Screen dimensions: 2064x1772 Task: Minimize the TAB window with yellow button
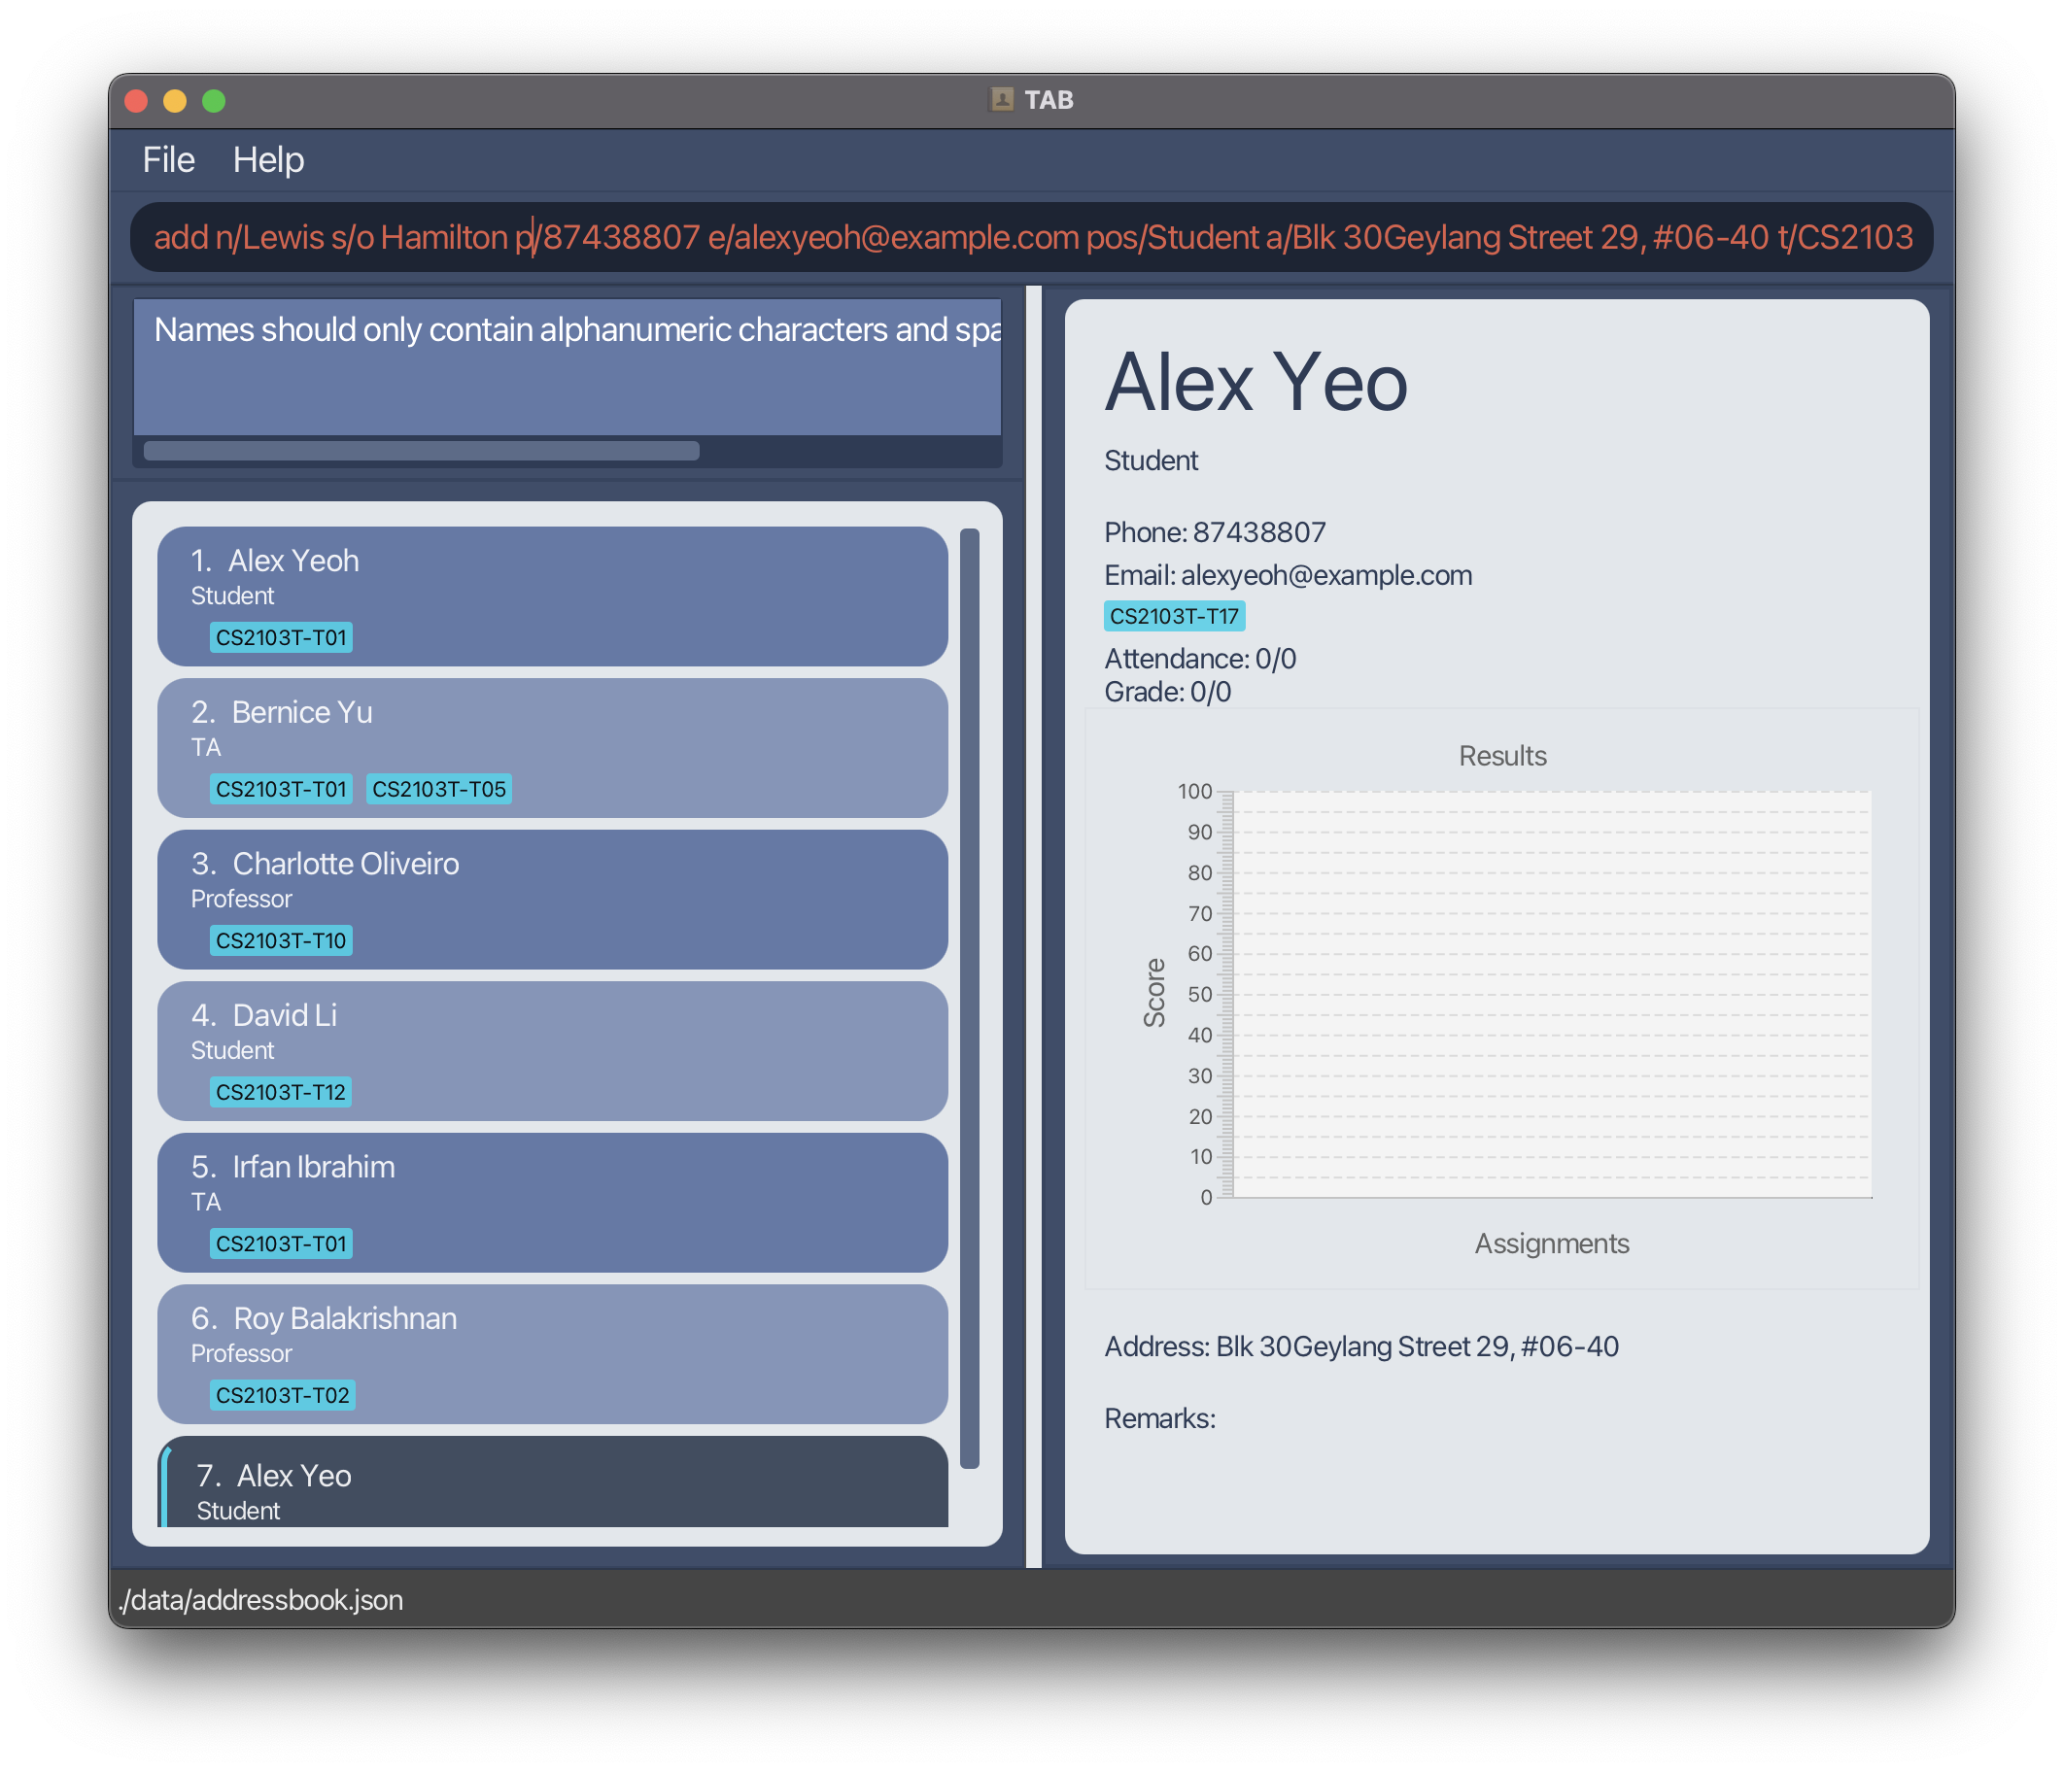coord(174,101)
